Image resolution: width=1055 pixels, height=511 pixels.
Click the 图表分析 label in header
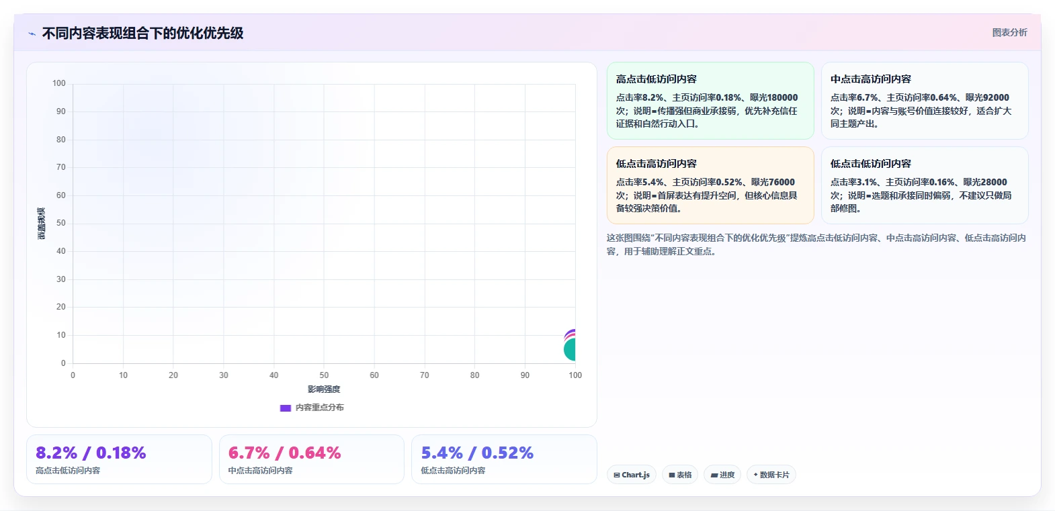(1009, 32)
